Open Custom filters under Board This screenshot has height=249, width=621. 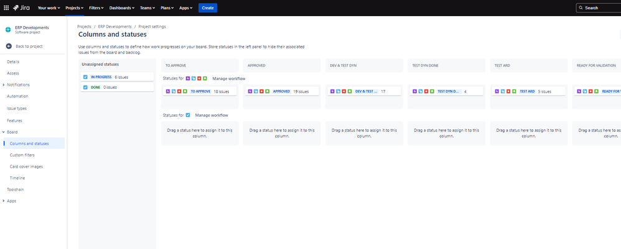coord(22,155)
